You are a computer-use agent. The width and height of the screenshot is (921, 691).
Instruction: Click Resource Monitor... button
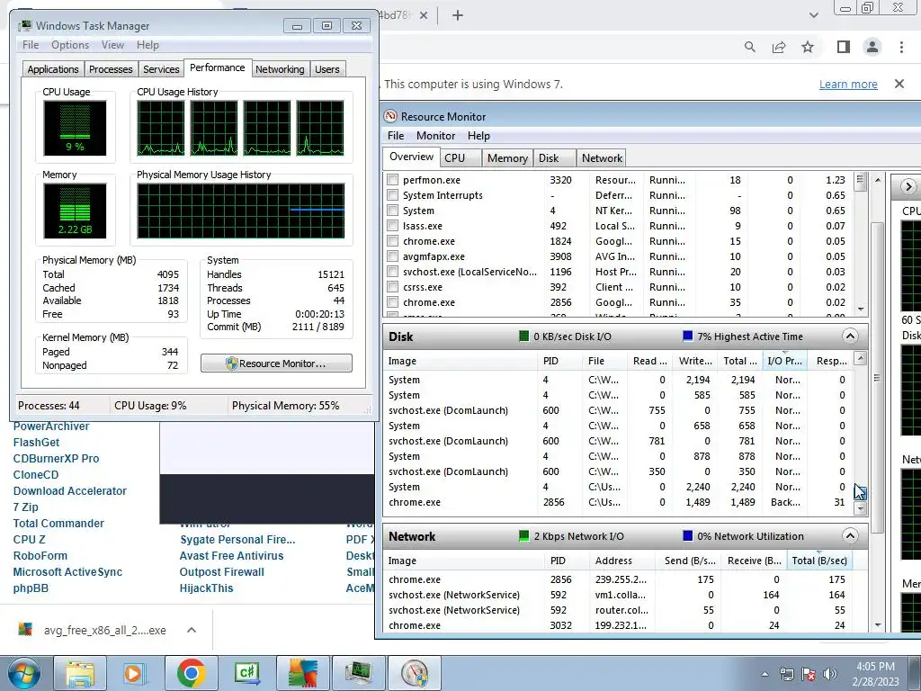click(x=276, y=363)
